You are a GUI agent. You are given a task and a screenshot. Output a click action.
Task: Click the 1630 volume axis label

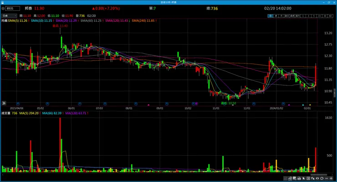[329, 118]
